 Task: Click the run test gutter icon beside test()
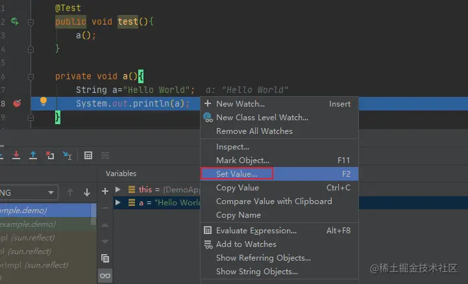click(15, 21)
